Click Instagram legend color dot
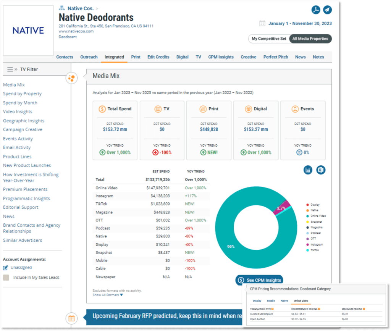 (x=307, y=244)
